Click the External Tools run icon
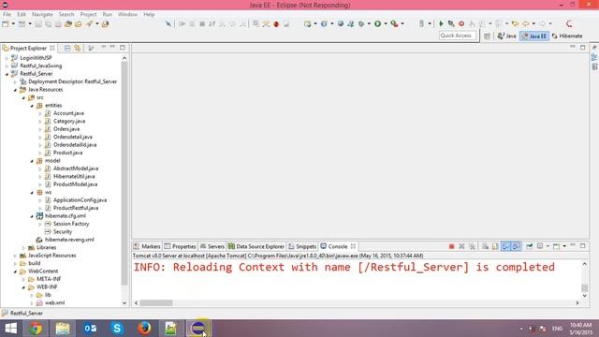 coord(394,23)
